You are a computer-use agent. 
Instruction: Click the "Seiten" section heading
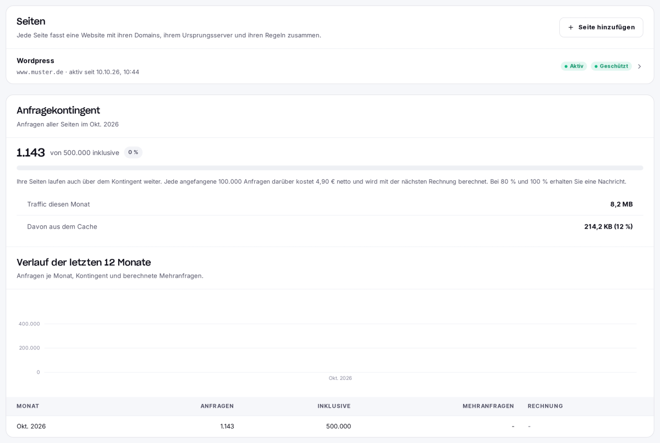coord(31,21)
